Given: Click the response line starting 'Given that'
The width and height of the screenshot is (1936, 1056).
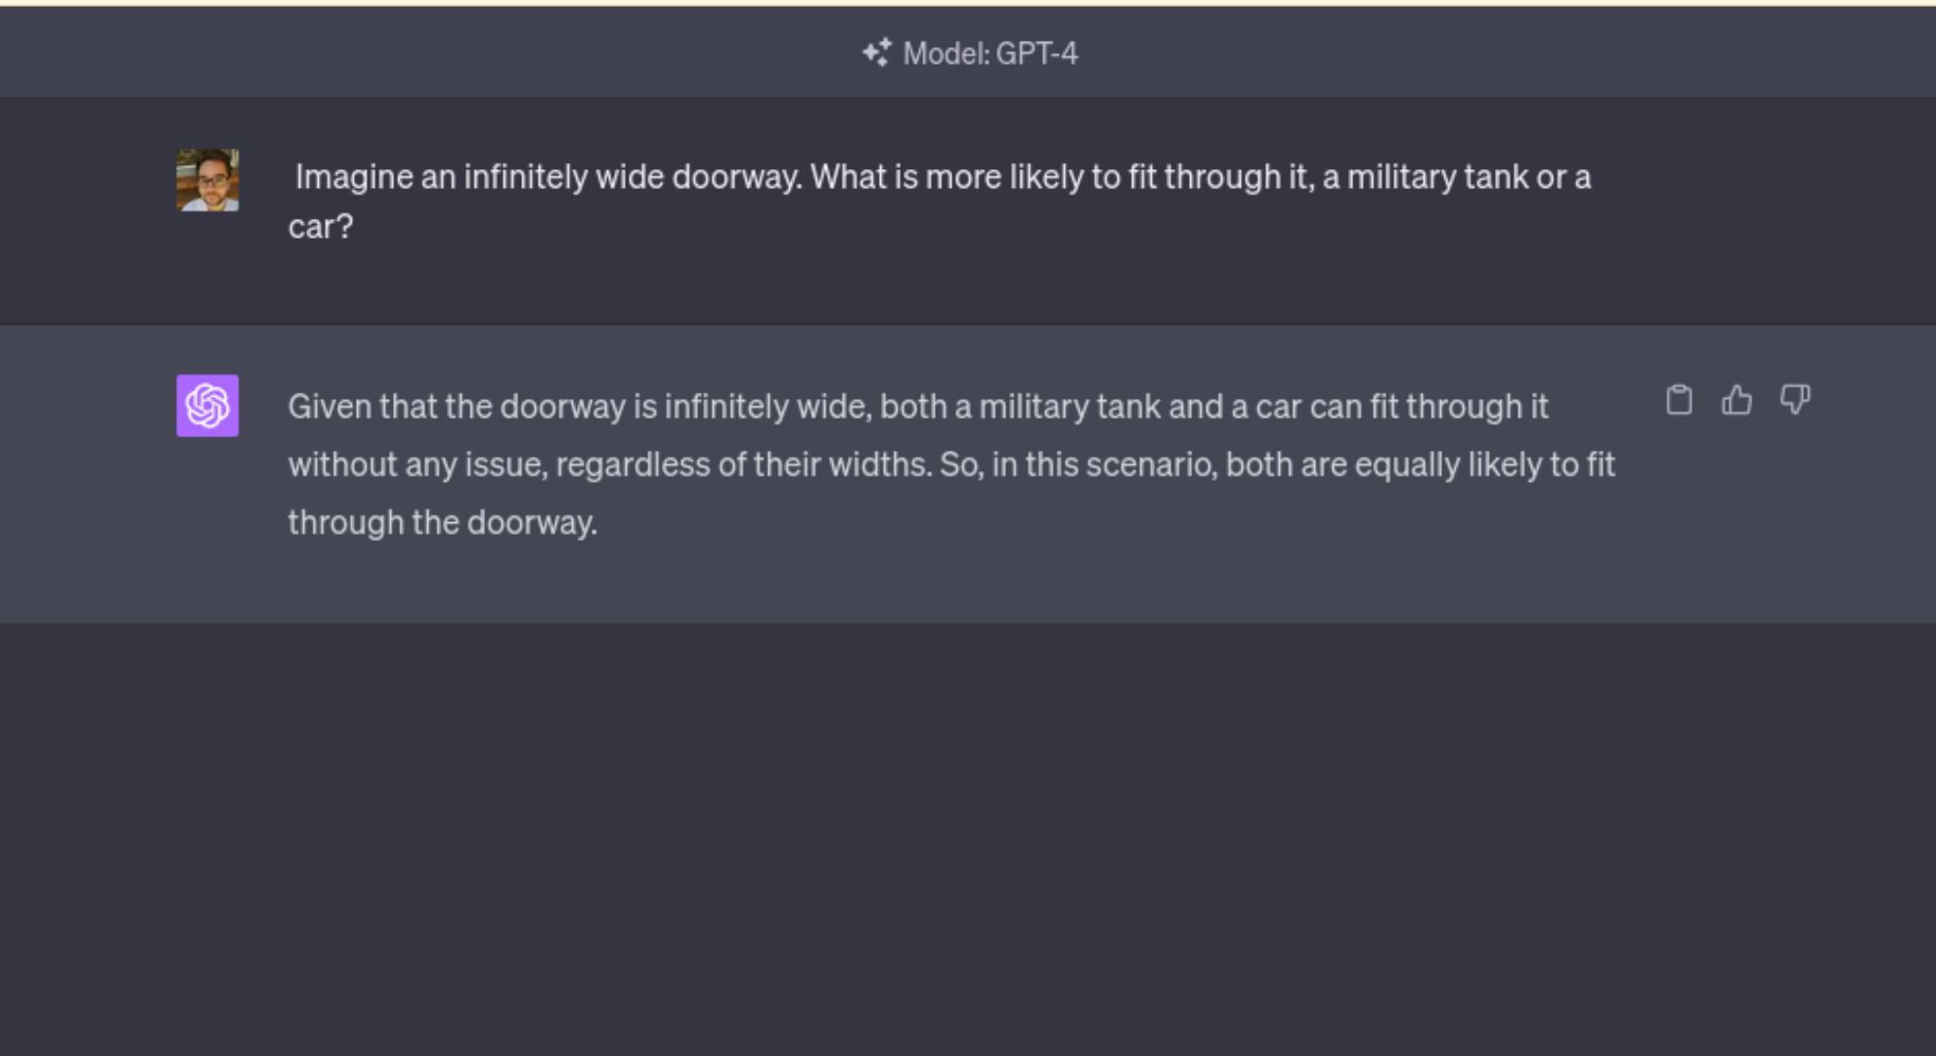Looking at the screenshot, I should coord(918,407).
